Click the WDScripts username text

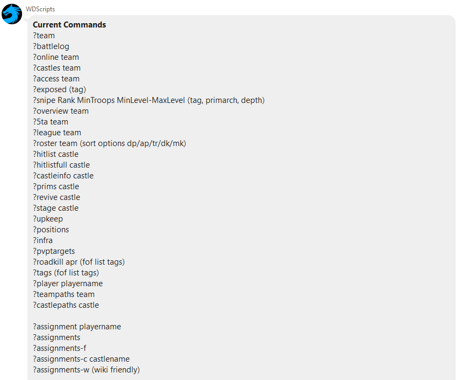(x=40, y=8)
